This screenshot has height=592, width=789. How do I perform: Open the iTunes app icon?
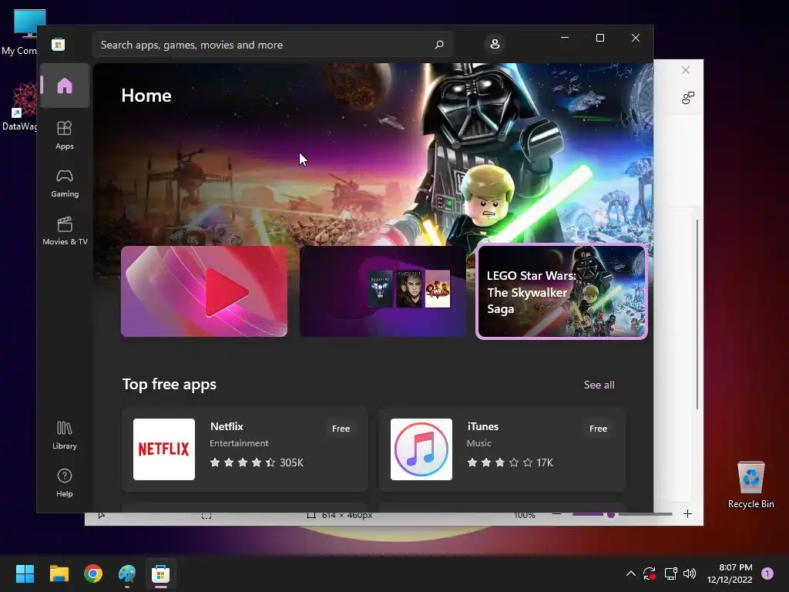click(x=421, y=449)
